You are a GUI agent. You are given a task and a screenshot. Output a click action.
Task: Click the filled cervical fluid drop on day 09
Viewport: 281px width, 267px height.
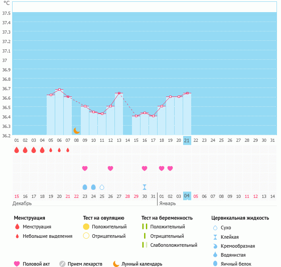pos(85,187)
